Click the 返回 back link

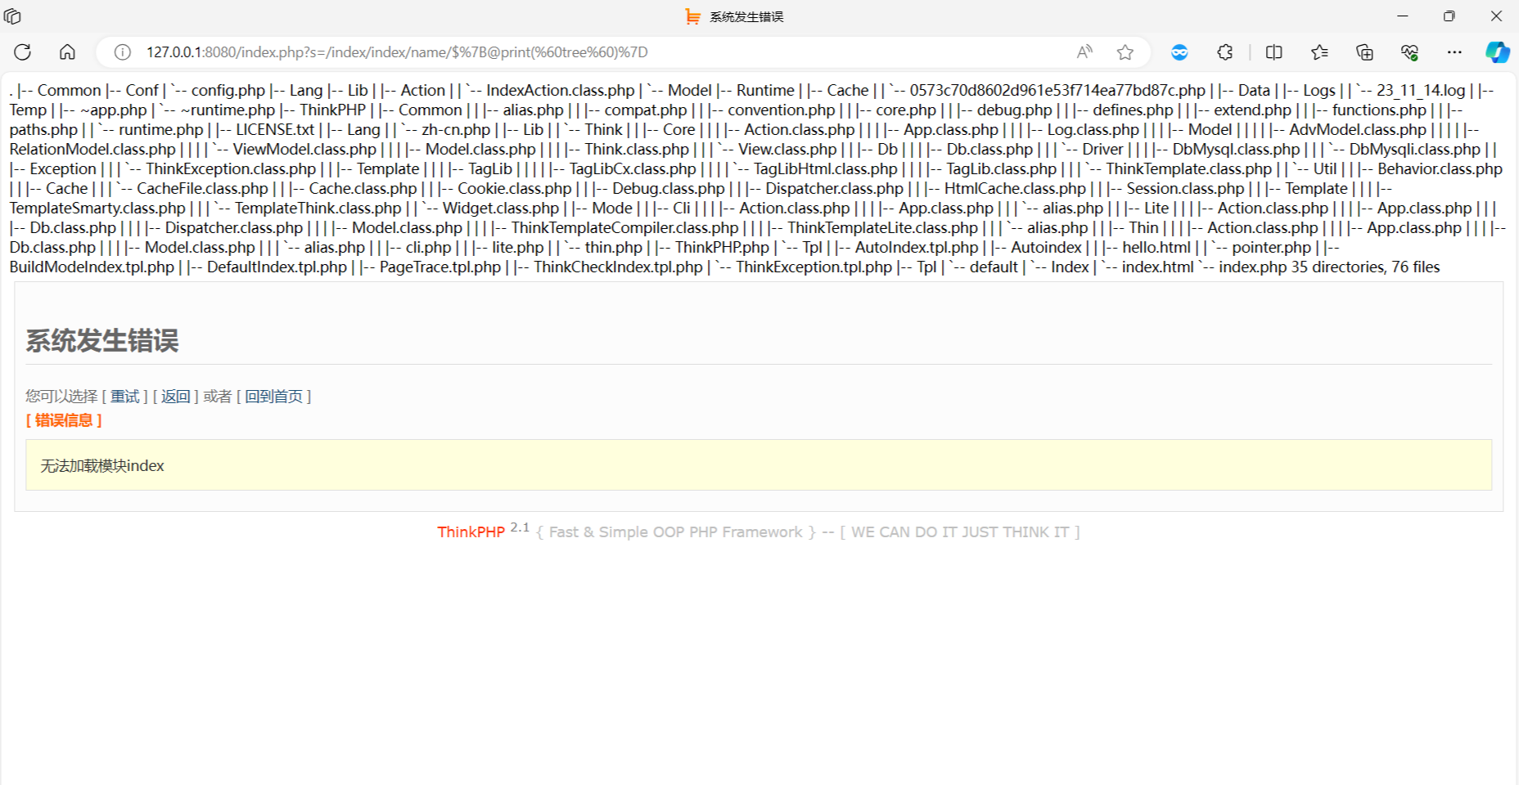[175, 397]
